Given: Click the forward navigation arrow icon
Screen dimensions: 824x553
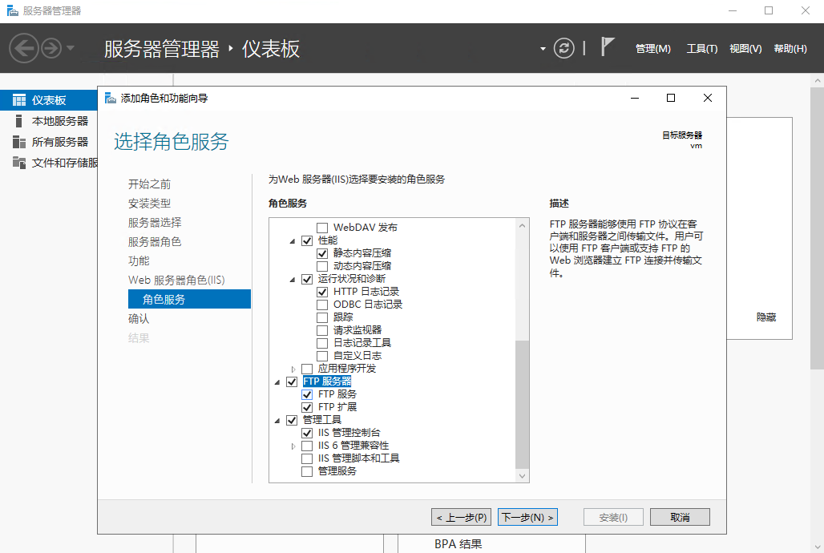Looking at the screenshot, I should tap(51, 48).
